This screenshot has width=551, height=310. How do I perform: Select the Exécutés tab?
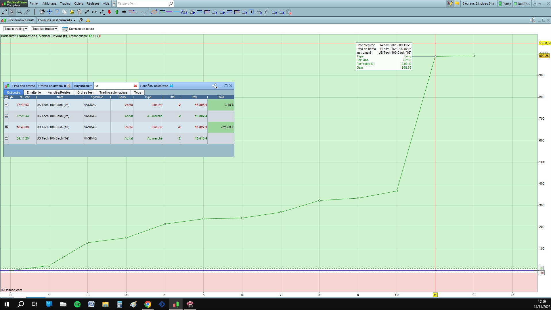[x=14, y=92]
